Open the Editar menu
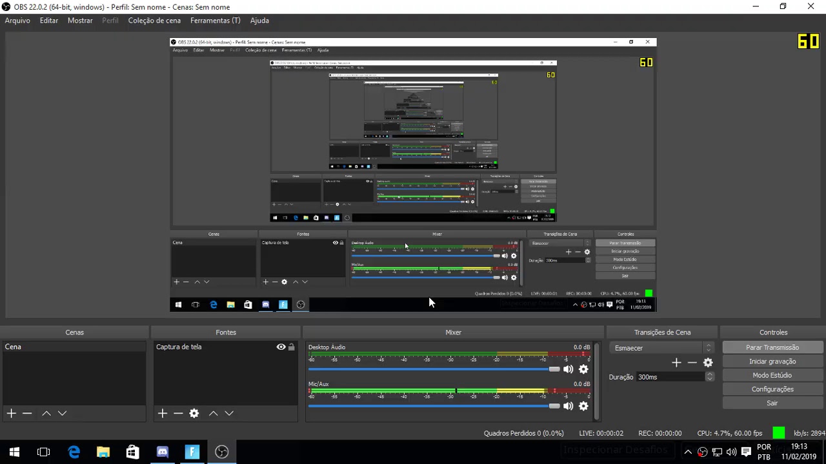This screenshot has height=464, width=826. [49, 21]
